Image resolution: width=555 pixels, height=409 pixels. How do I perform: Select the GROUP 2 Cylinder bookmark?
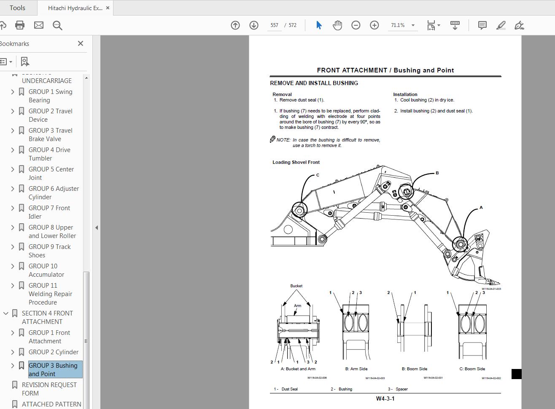tap(53, 352)
